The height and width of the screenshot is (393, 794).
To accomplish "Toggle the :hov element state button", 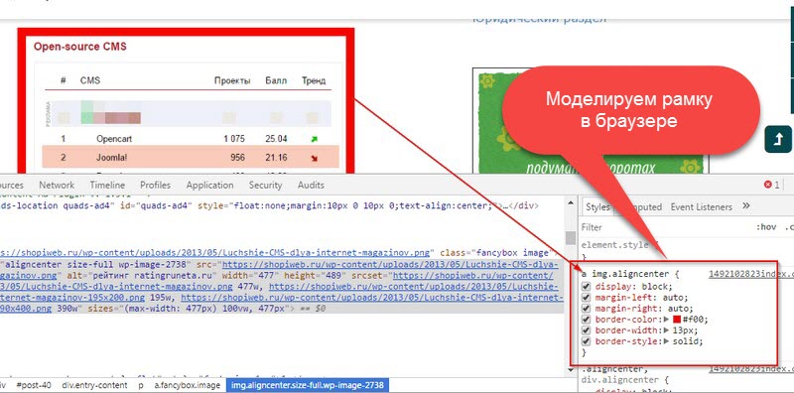I will coord(766,227).
